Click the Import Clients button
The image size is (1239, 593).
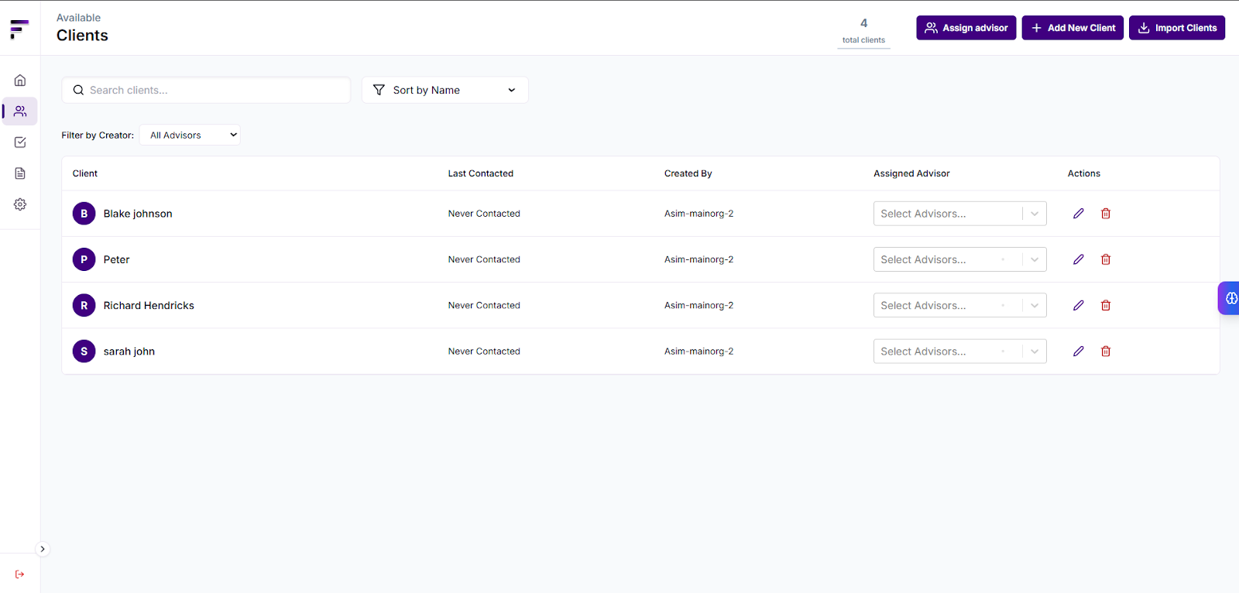click(x=1177, y=28)
